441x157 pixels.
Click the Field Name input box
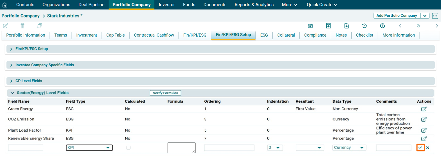pyautogui.click(x=26, y=148)
